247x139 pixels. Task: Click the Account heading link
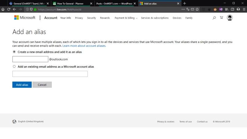coord(51,18)
